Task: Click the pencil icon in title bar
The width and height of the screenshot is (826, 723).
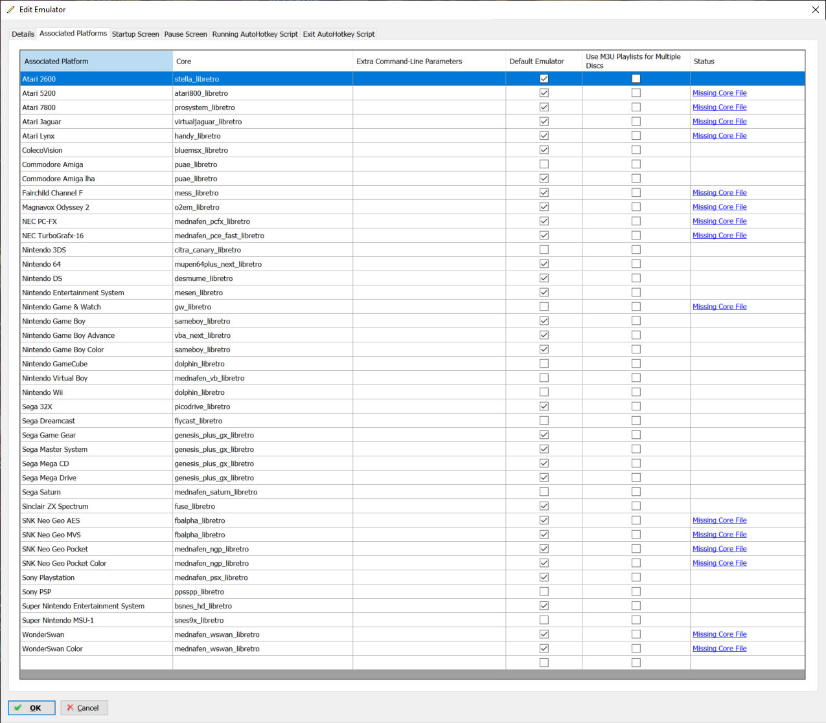Action: click(x=10, y=10)
